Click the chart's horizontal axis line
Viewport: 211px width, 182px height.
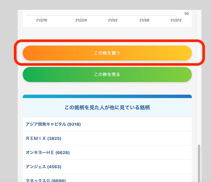tap(99, 16)
